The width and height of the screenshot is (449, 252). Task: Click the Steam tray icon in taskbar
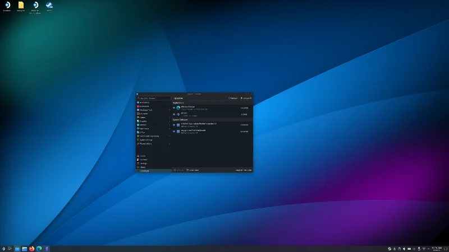pyautogui.click(x=390, y=248)
